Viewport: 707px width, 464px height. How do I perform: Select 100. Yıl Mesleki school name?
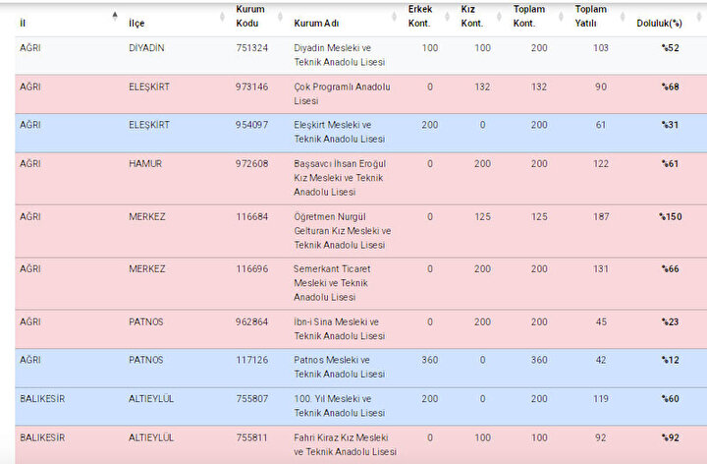click(x=340, y=406)
